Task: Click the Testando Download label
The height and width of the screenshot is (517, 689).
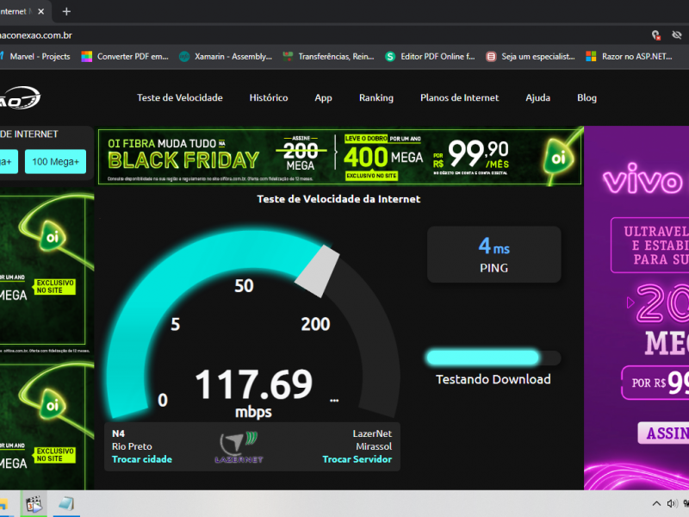Action: click(493, 379)
